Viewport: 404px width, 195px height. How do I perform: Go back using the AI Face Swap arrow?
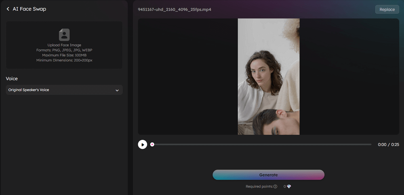pos(8,9)
